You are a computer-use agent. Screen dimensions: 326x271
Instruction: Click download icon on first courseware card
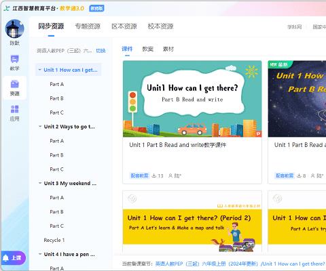[x=154, y=175]
